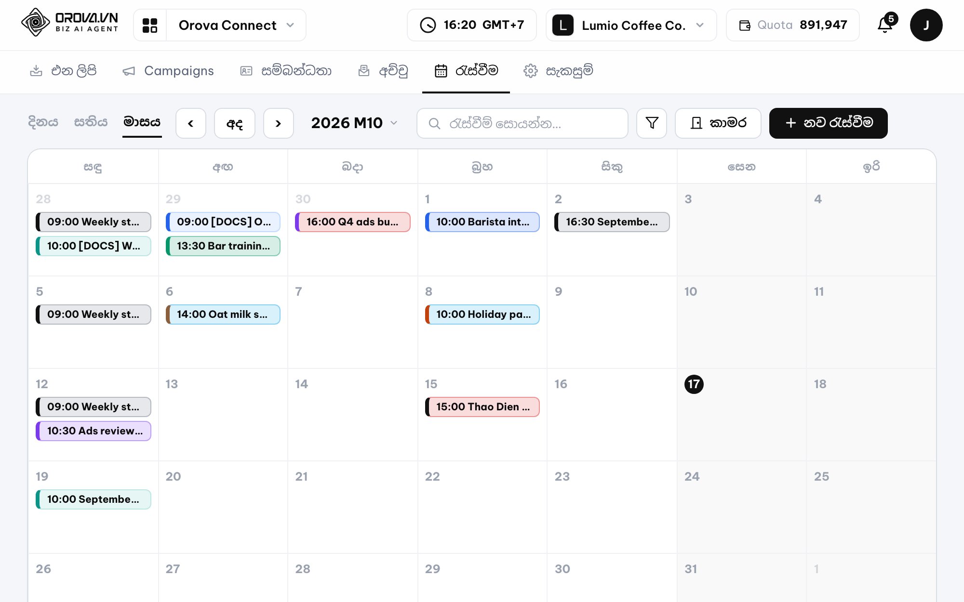Open 16:30 Septembe... event on day 2
This screenshot has height=602, width=964.
click(612, 222)
